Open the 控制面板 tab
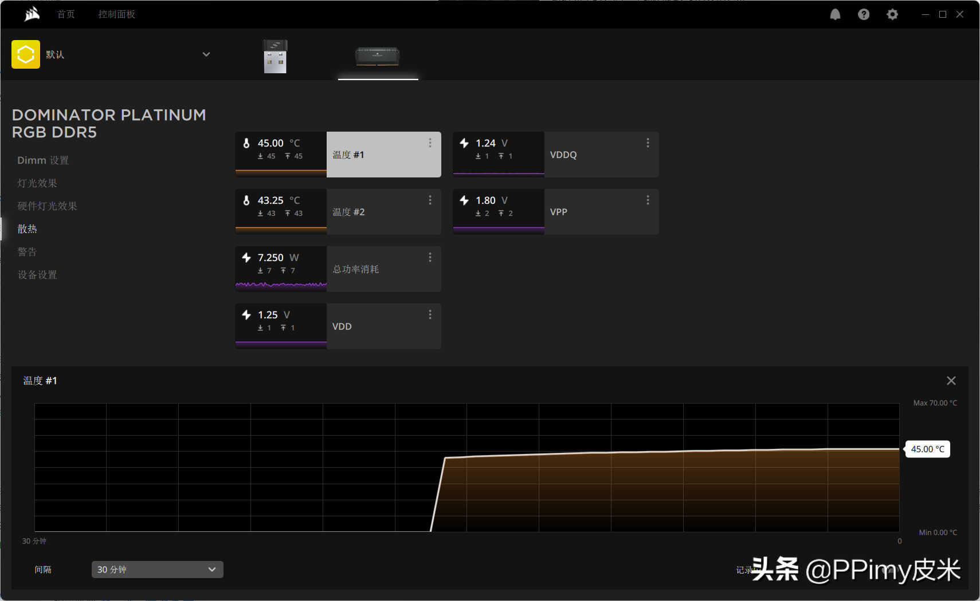Image resolution: width=980 pixels, height=601 pixels. pyautogui.click(x=117, y=14)
